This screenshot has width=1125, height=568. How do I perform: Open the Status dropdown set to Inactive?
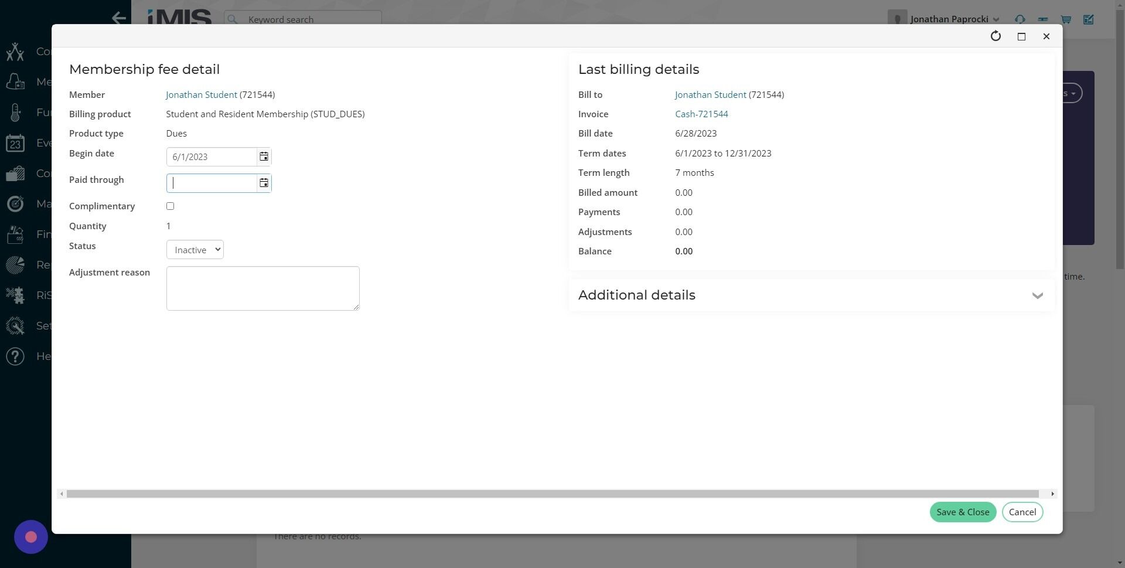click(x=195, y=250)
